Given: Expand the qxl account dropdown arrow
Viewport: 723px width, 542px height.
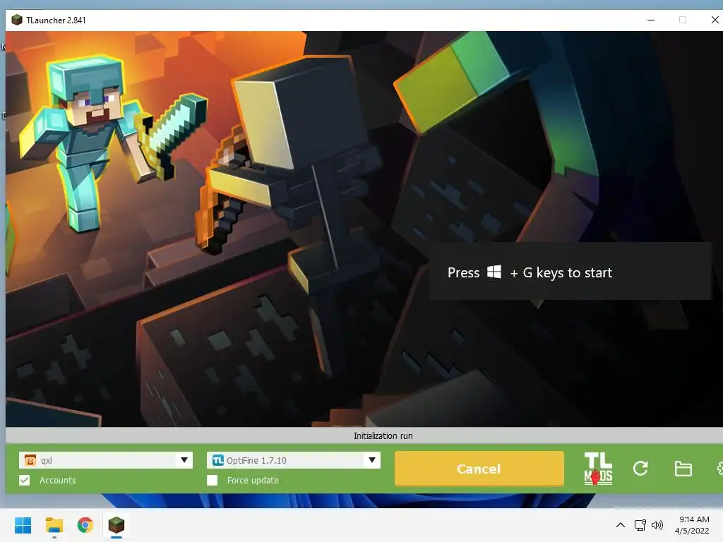Looking at the screenshot, I should click(x=184, y=460).
